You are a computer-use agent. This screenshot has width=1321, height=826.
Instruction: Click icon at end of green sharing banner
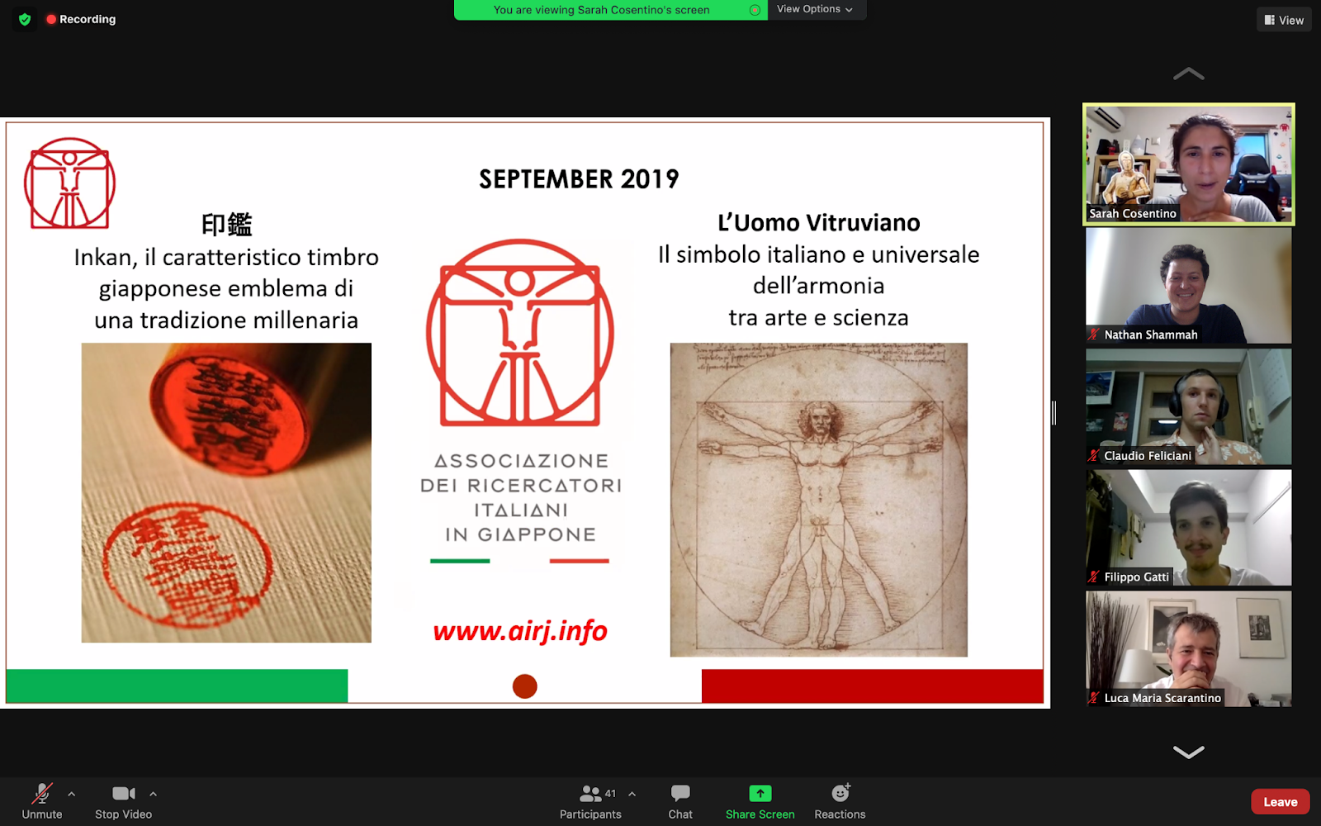(755, 10)
